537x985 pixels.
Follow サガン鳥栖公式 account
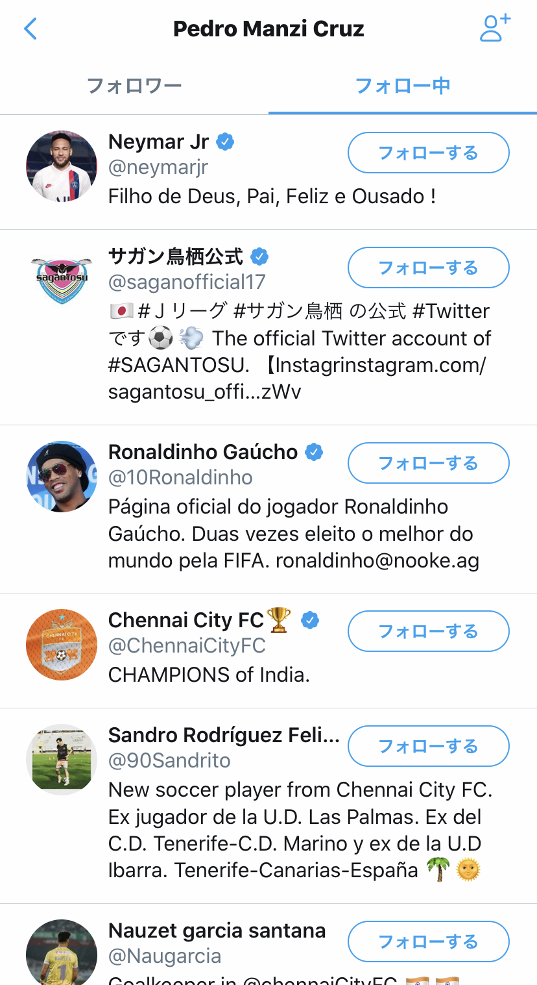(428, 268)
